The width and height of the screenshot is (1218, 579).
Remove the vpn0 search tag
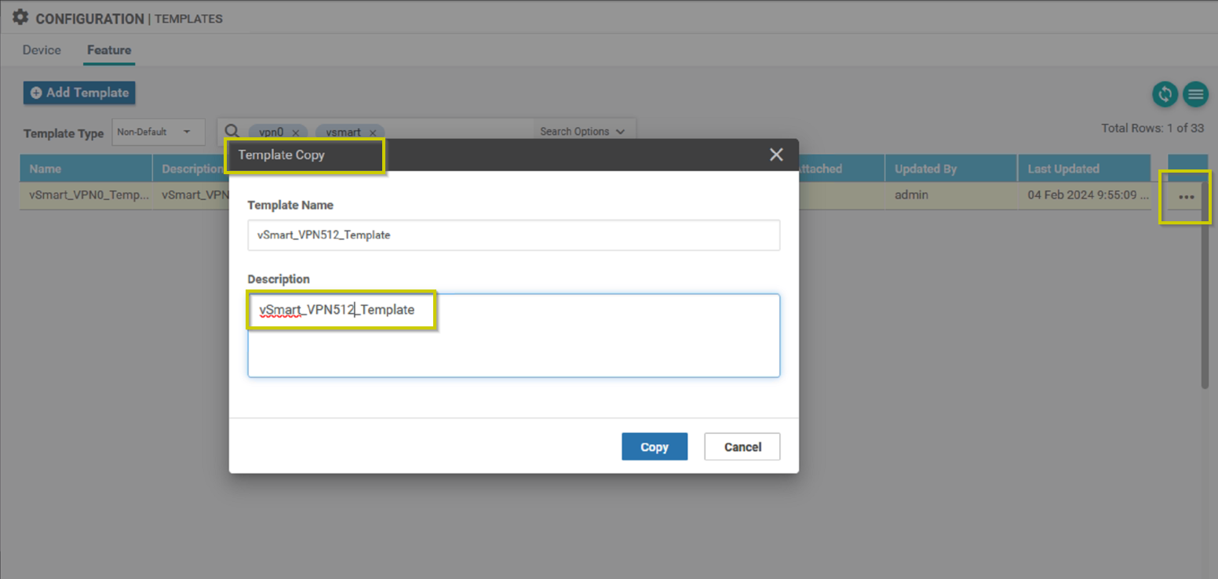[295, 133]
